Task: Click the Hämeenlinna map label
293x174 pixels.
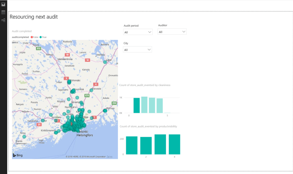Action: tap(65, 59)
